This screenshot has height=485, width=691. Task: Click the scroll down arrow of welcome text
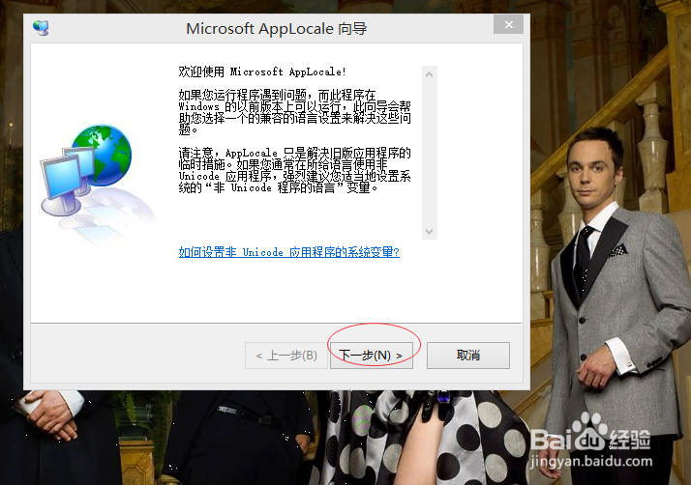(x=430, y=232)
